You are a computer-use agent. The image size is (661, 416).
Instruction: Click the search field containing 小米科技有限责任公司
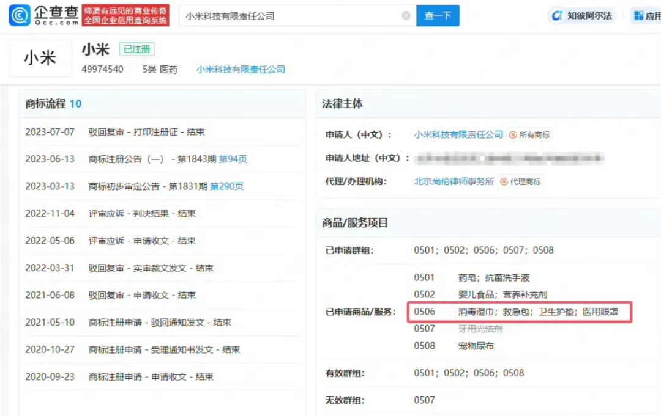click(297, 15)
